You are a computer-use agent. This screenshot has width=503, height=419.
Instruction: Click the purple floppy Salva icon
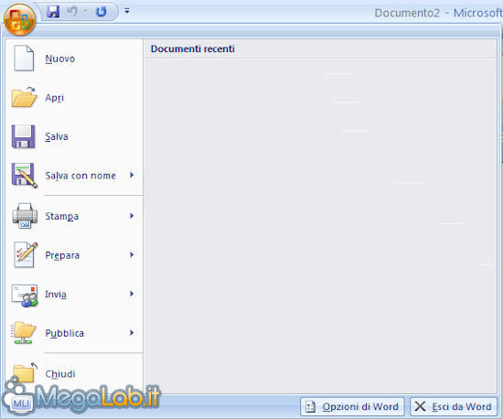click(24, 136)
